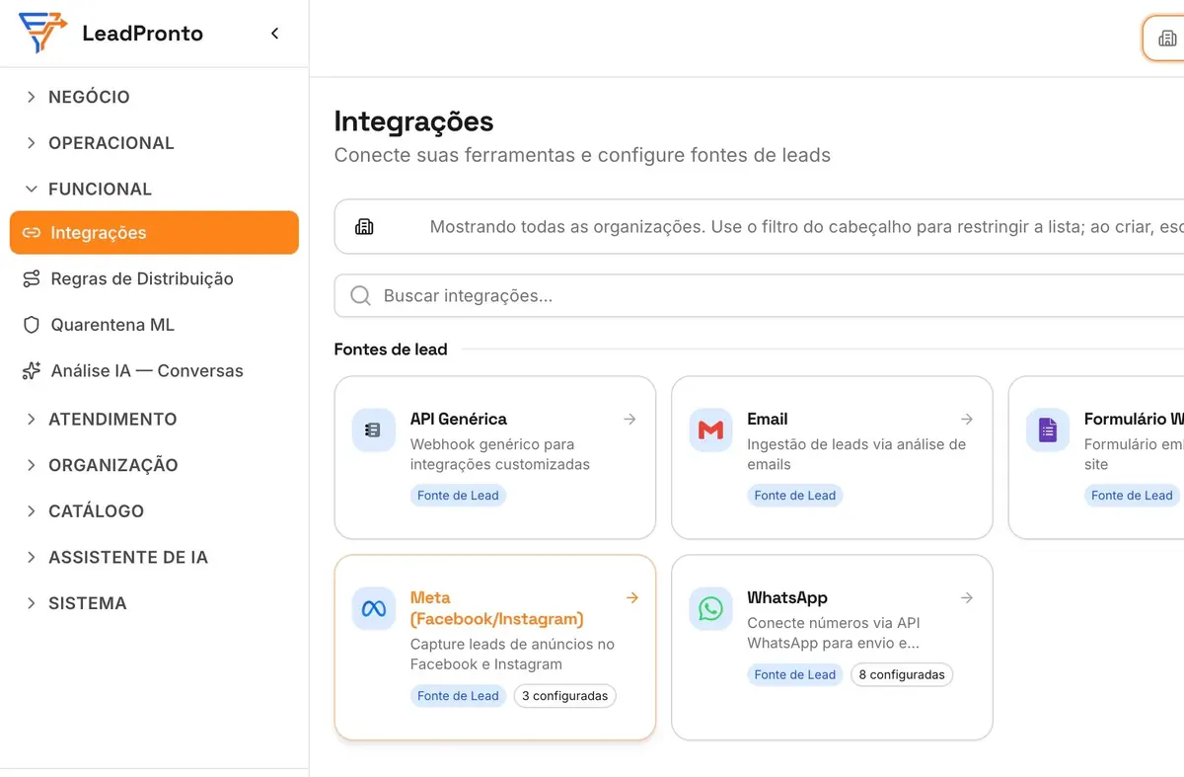Open the Email integration title
The width and height of the screenshot is (1184, 777).
pos(768,420)
